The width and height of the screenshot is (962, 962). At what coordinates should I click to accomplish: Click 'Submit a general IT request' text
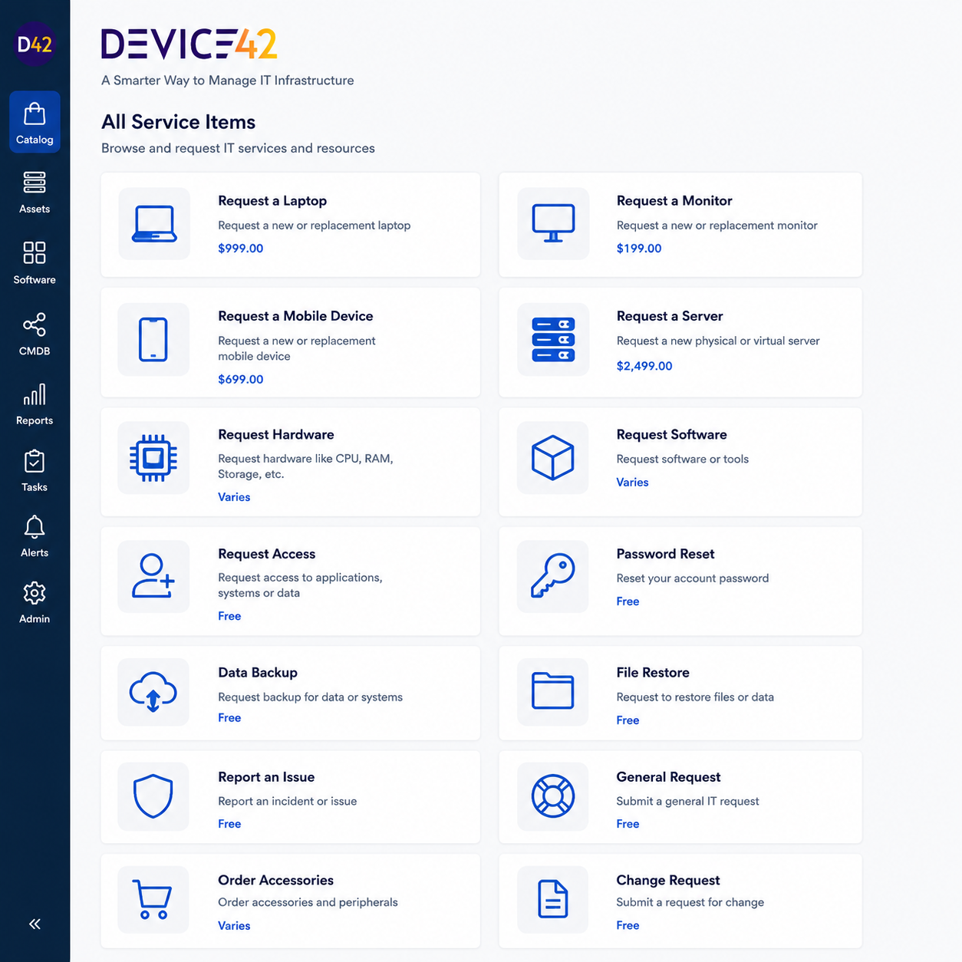688,801
